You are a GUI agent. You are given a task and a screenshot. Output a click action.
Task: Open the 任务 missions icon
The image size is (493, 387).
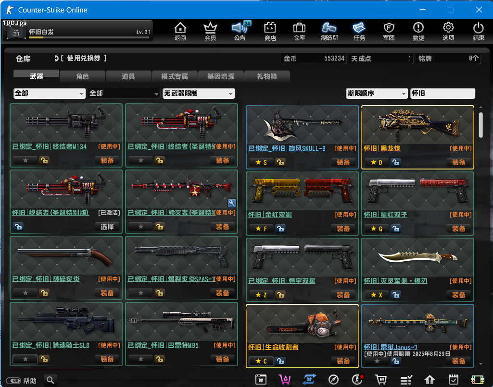point(359,31)
